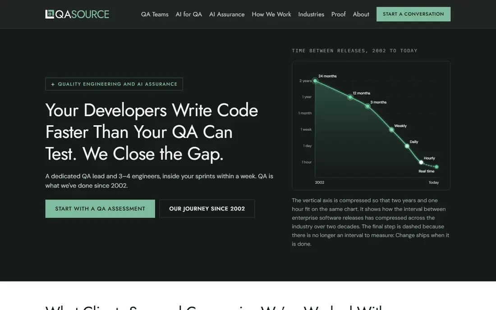Click the '2 years' axis label
Viewport: 496px width, 310px height.
pos(305,81)
